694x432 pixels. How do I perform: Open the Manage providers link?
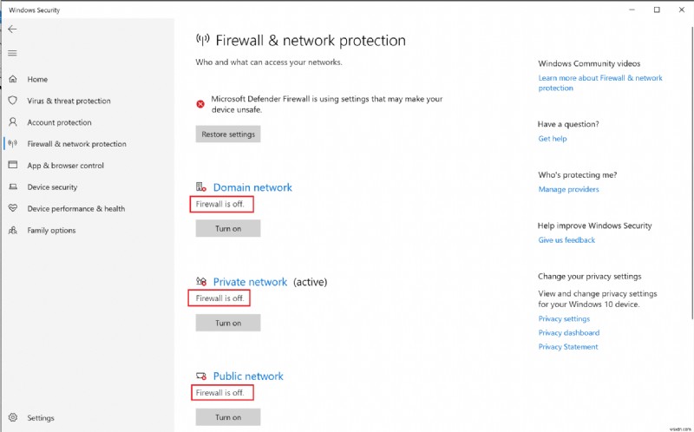568,189
